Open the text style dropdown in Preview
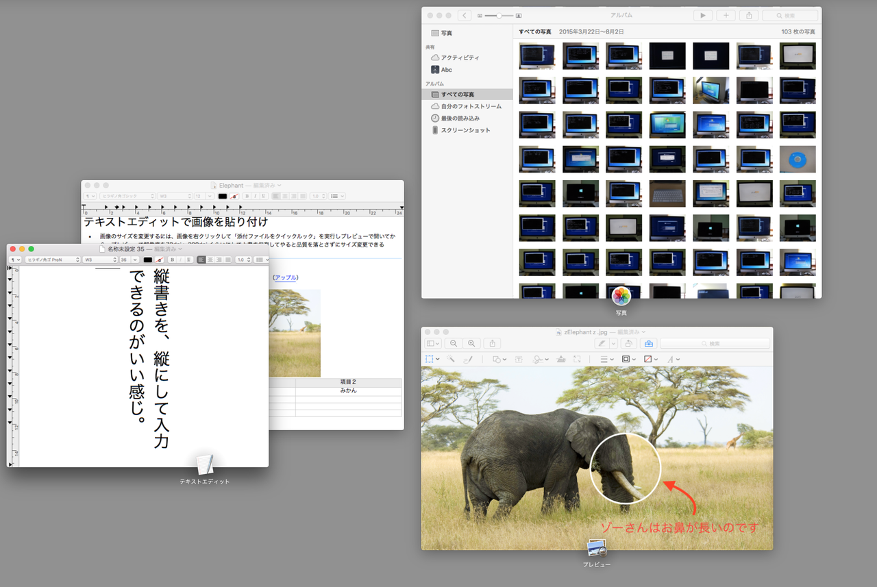877x587 pixels. 673,359
